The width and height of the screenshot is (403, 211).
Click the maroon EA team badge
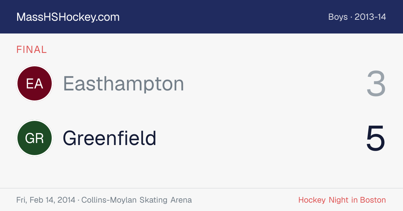[35, 83]
